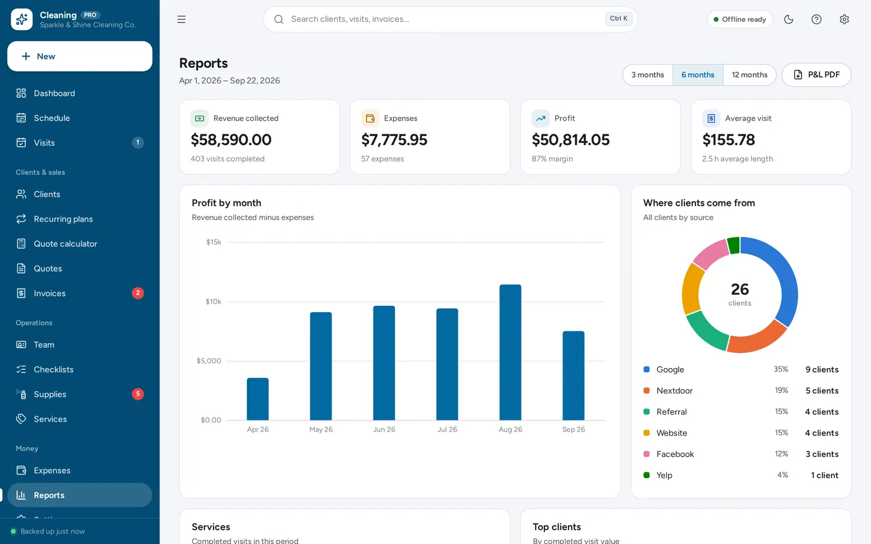Click the Reports item in sidebar
Viewport: 871px width, 544px height.
pos(80,496)
